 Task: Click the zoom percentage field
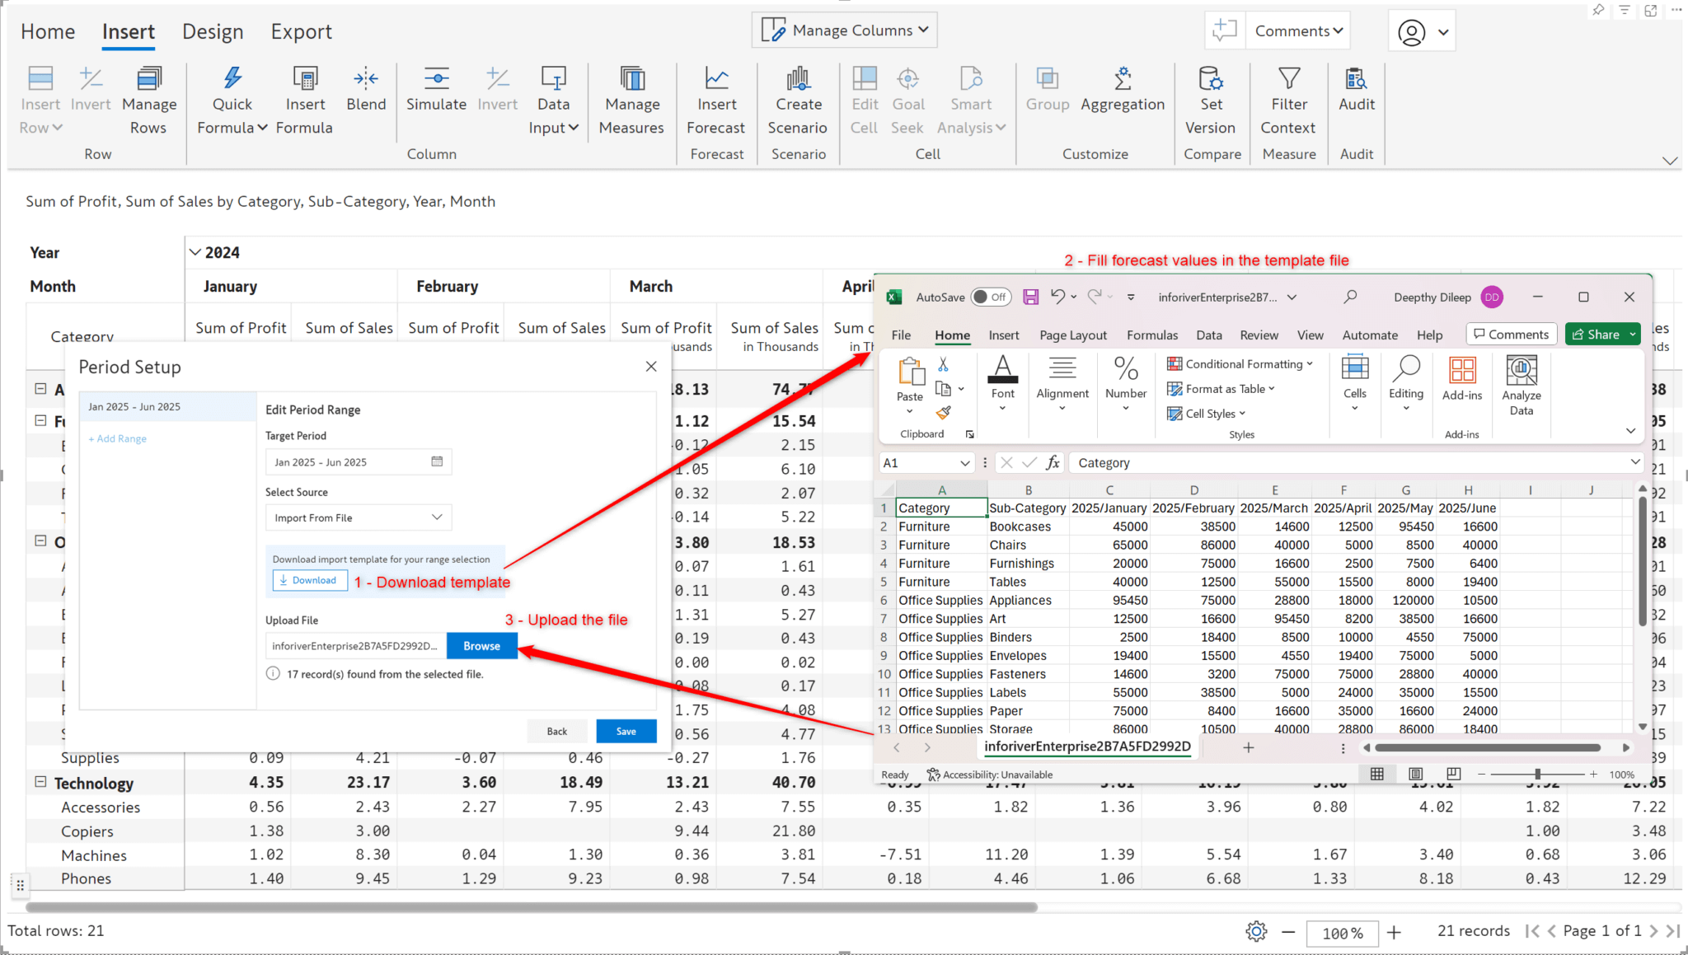1342,934
